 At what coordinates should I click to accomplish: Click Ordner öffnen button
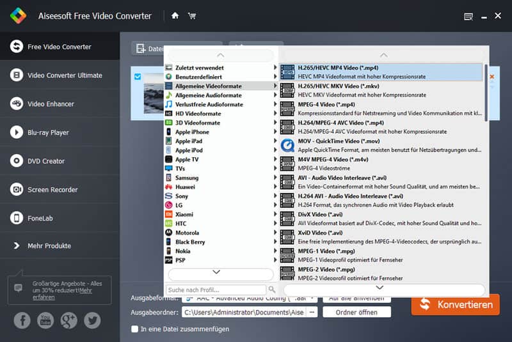[356, 312]
